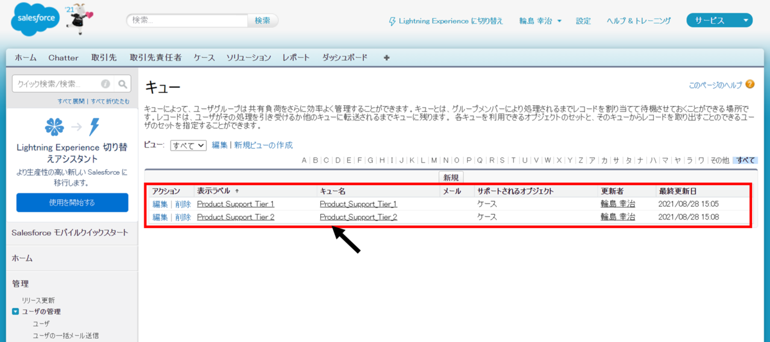Filter list by letter P

pyautogui.click(x=469, y=160)
